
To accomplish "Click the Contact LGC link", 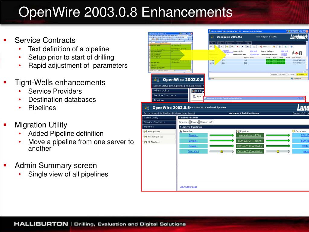I will [x=299, y=113].
